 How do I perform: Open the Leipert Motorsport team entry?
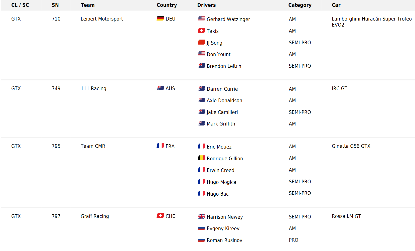[102, 19]
